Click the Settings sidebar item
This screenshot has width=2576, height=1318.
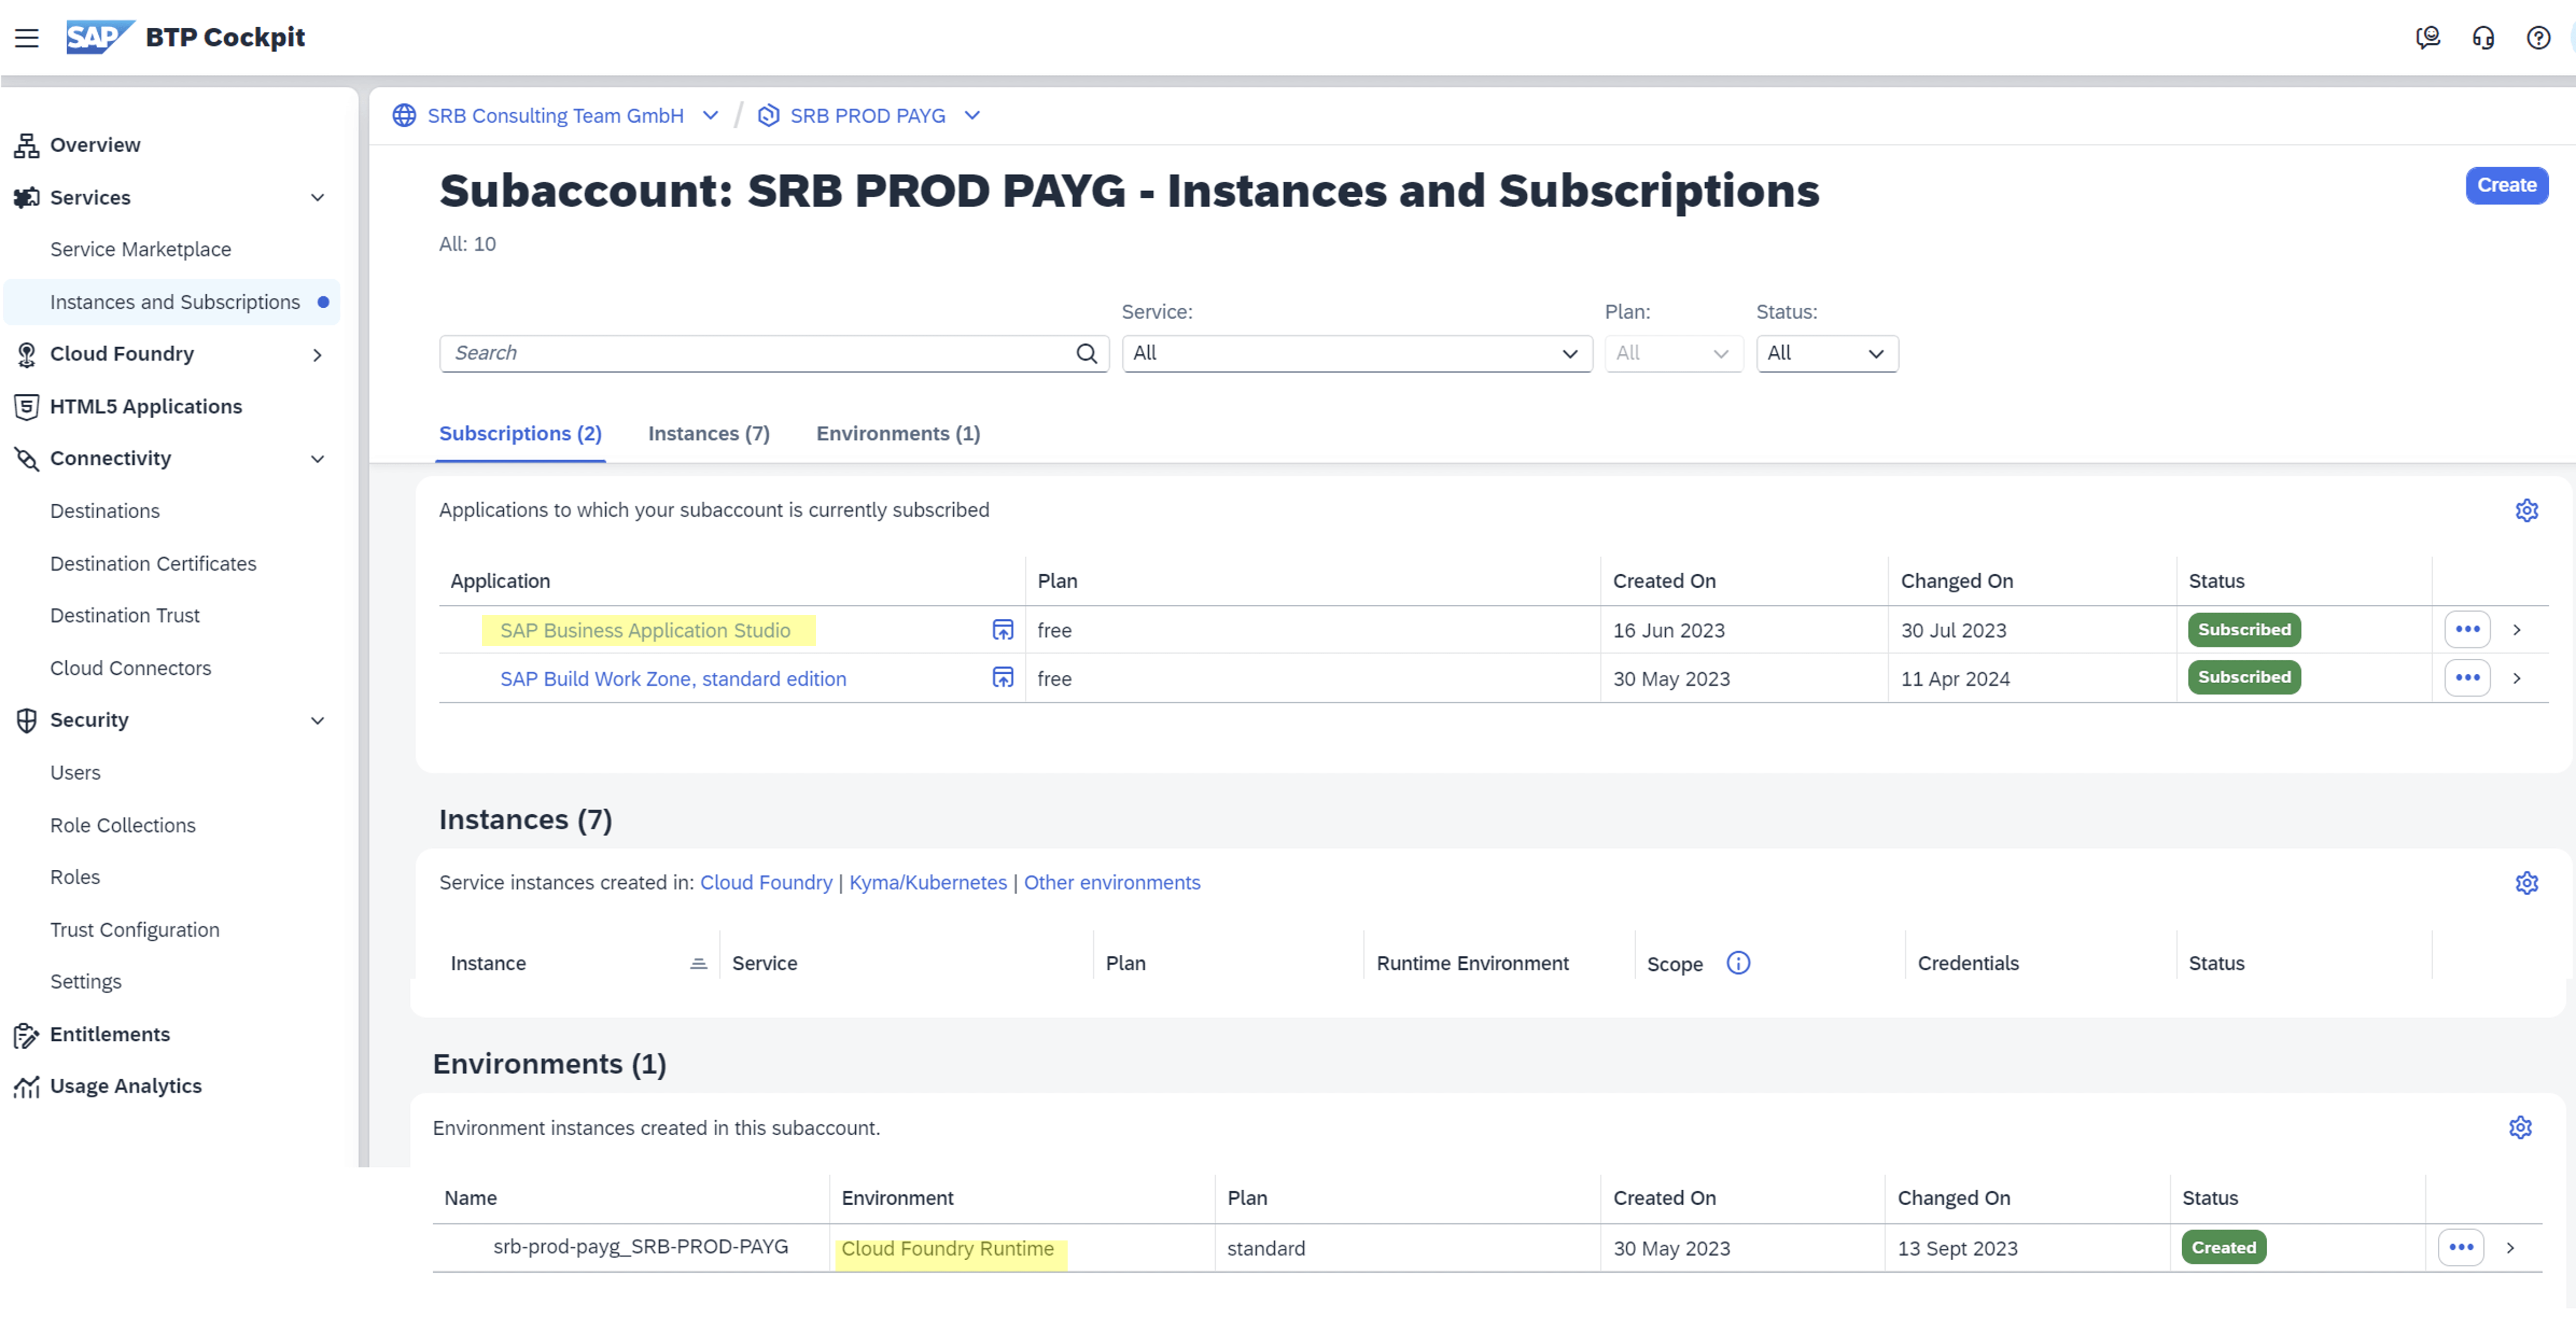86,982
